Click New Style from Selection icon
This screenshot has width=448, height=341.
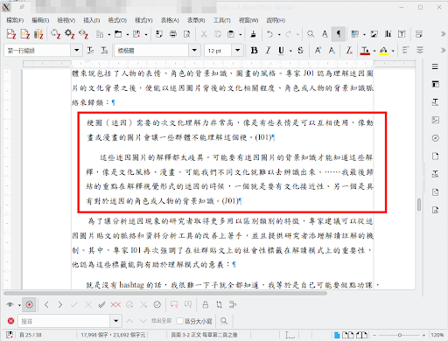tap(104, 51)
